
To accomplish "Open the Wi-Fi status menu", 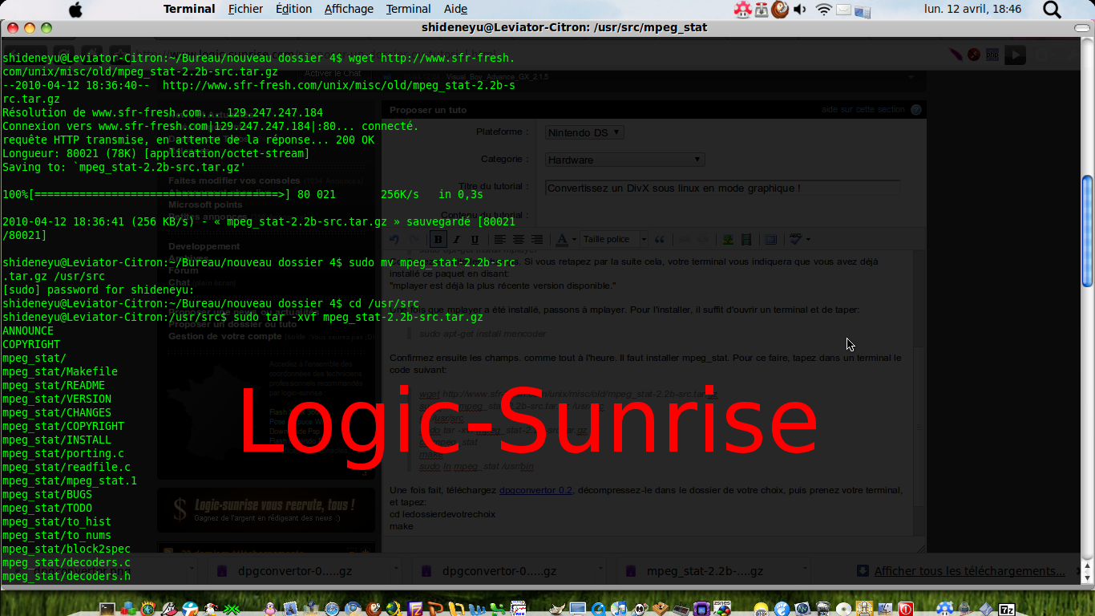I will tap(823, 9).
